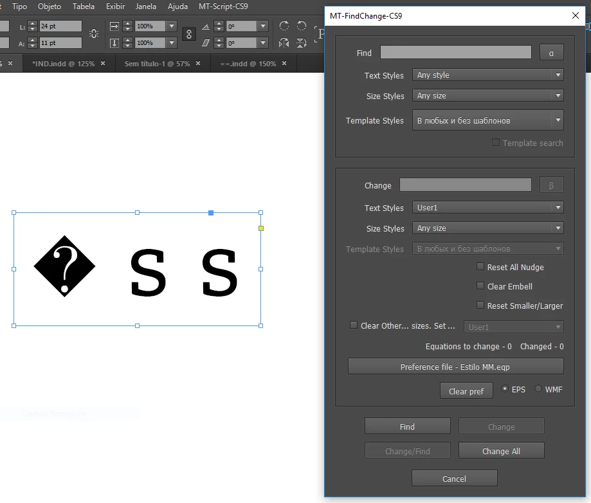Open the Scale Y 100% dropdown arrow
The width and height of the screenshot is (591, 503).
tap(172, 42)
